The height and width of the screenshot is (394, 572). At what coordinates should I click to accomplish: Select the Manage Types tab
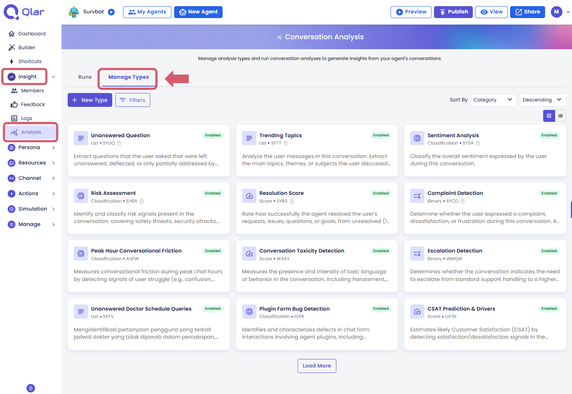coord(128,77)
